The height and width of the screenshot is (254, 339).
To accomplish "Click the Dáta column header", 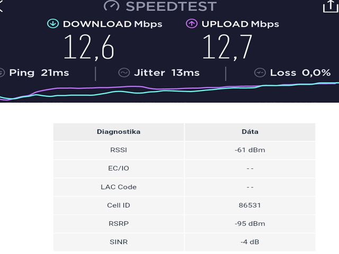I will (x=249, y=132).
